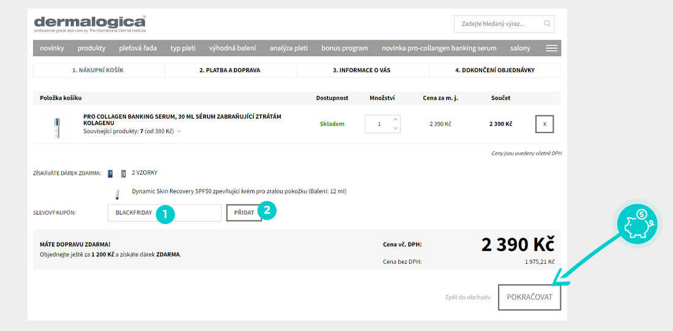Open the produkty menu item

[x=91, y=48]
